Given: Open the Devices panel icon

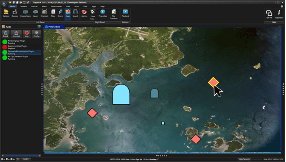Looking at the screenshot, I should tap(15, 13).
